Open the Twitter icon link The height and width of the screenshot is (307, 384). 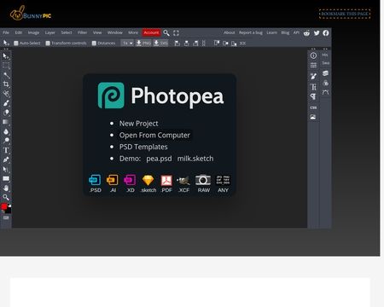[x=317, y=33]
